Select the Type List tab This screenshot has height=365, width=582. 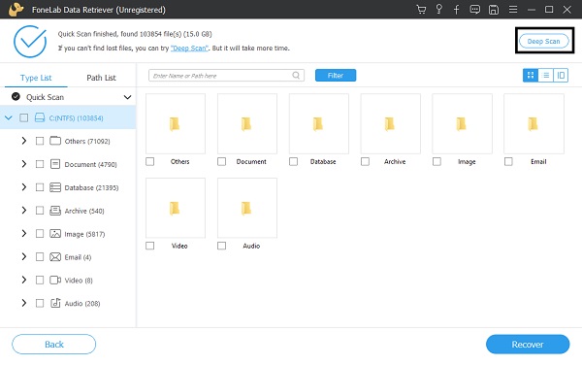pos(36,78)
